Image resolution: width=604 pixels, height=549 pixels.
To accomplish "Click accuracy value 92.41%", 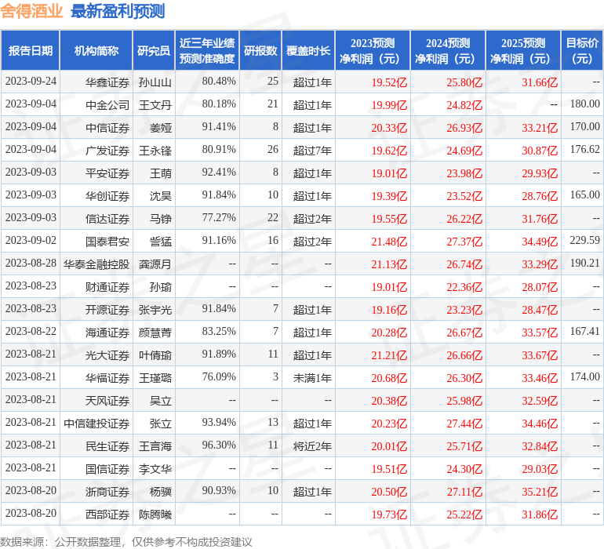I will pyautogui.click(x=219, y=173).
